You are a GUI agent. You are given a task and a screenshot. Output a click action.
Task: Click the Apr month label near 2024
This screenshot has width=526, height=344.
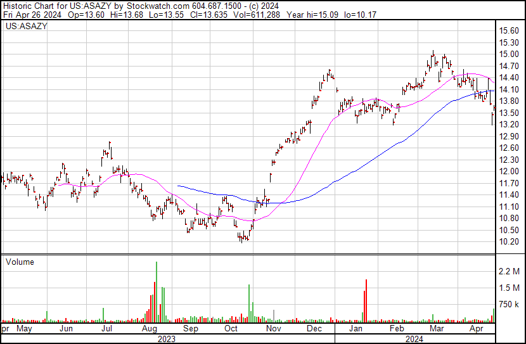point(477,328)
